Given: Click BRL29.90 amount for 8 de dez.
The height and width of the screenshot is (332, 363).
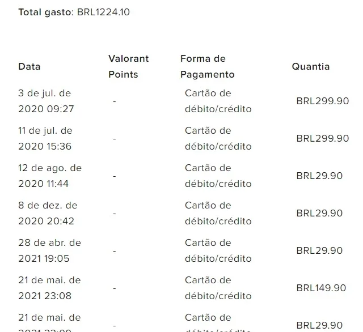Looking at the screenshot, I should click(x=319, y=213).
